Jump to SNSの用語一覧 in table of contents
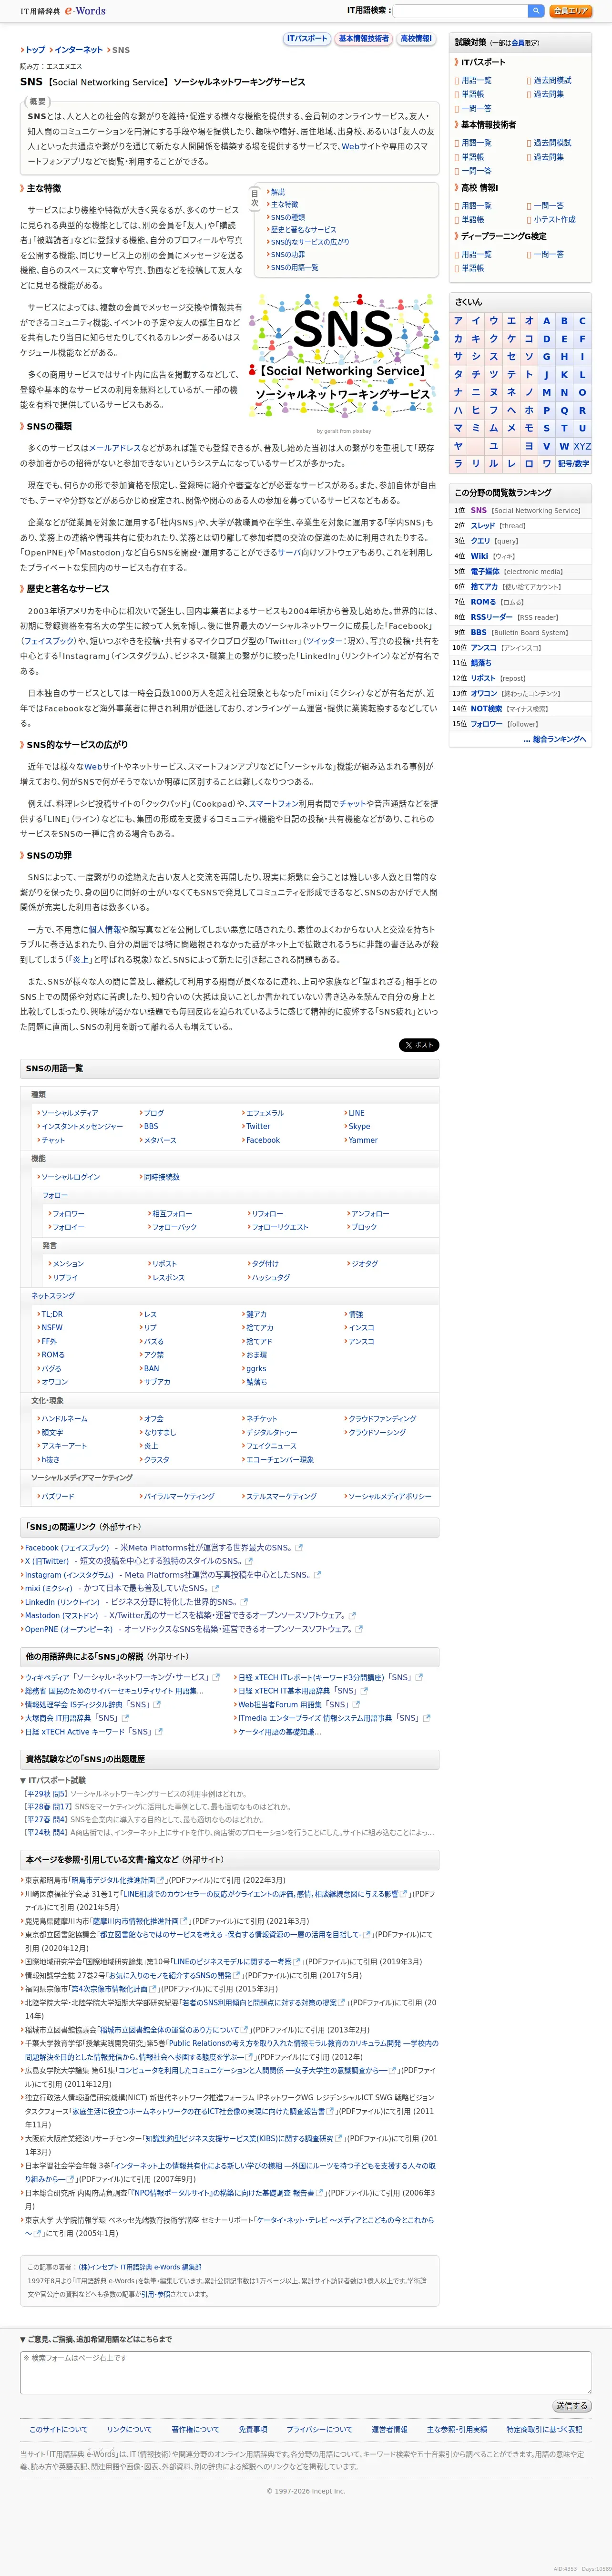612x2576 pixels. pos(294,268)
